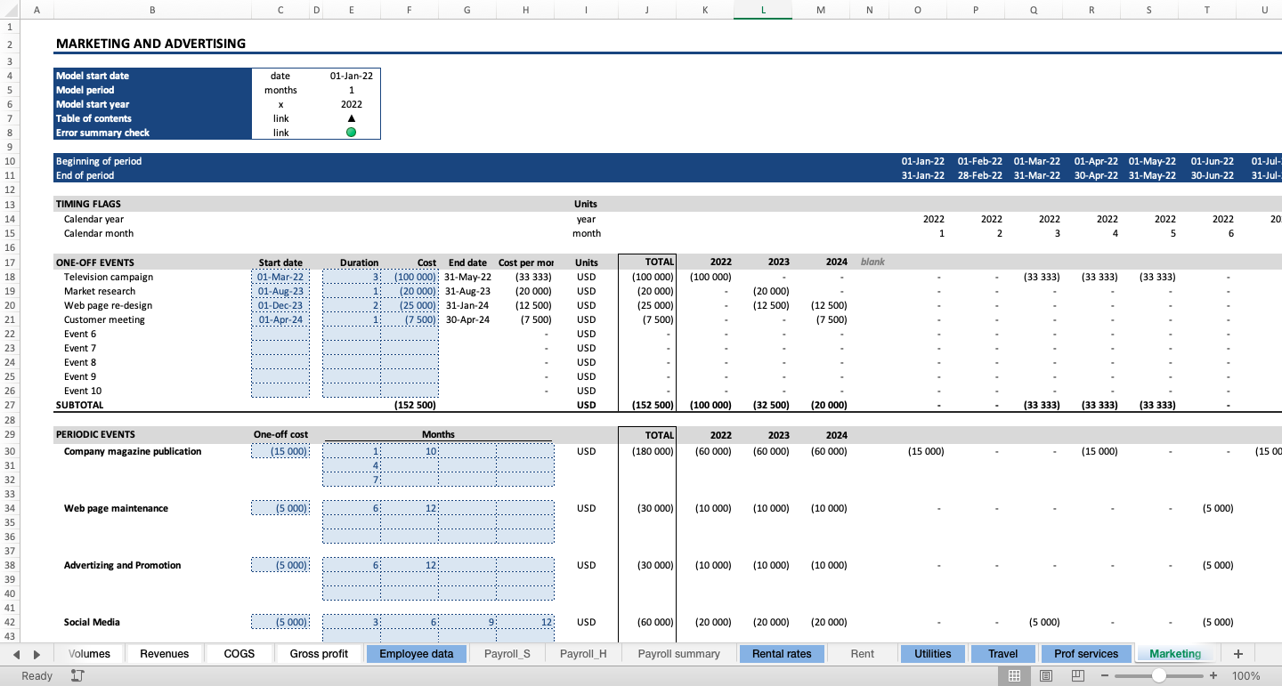
Task: Switch to Page Break Preview
Action: click(1078, 676)
